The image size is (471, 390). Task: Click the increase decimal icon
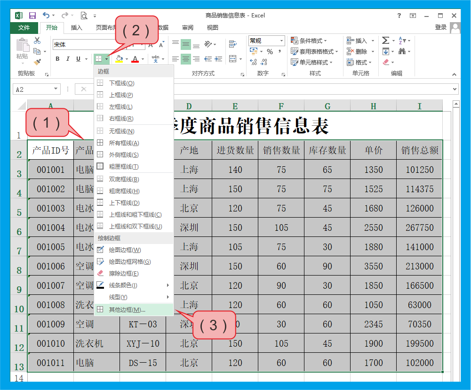pos(253,61)
